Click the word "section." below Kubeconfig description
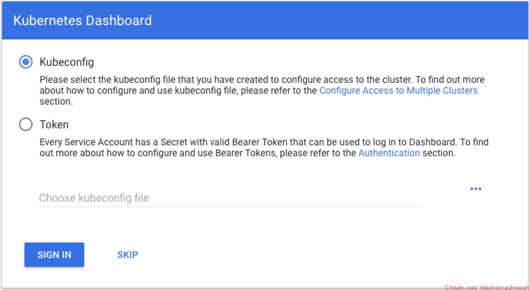Screen dimensions: 529x290 [x=56, y=102]
